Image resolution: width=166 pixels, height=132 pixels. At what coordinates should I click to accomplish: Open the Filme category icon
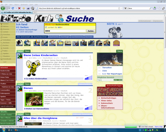(x=84, y=43)
